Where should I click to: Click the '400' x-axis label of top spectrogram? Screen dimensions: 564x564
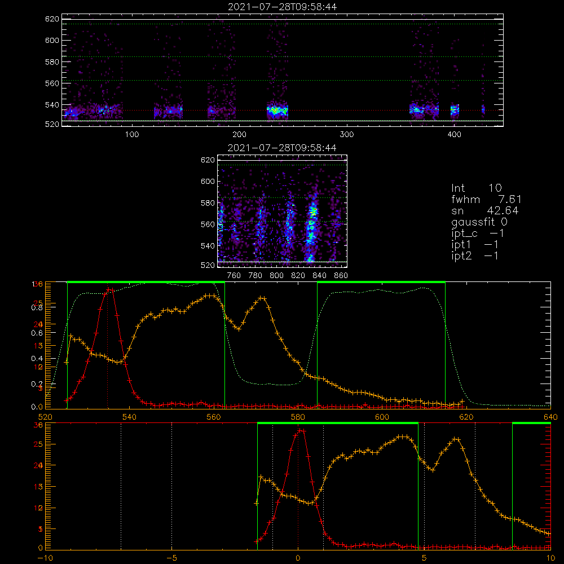(454, 135)
